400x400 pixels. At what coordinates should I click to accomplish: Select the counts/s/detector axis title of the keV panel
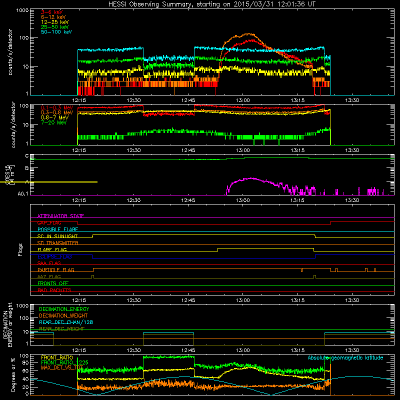[x=10, y=52]
